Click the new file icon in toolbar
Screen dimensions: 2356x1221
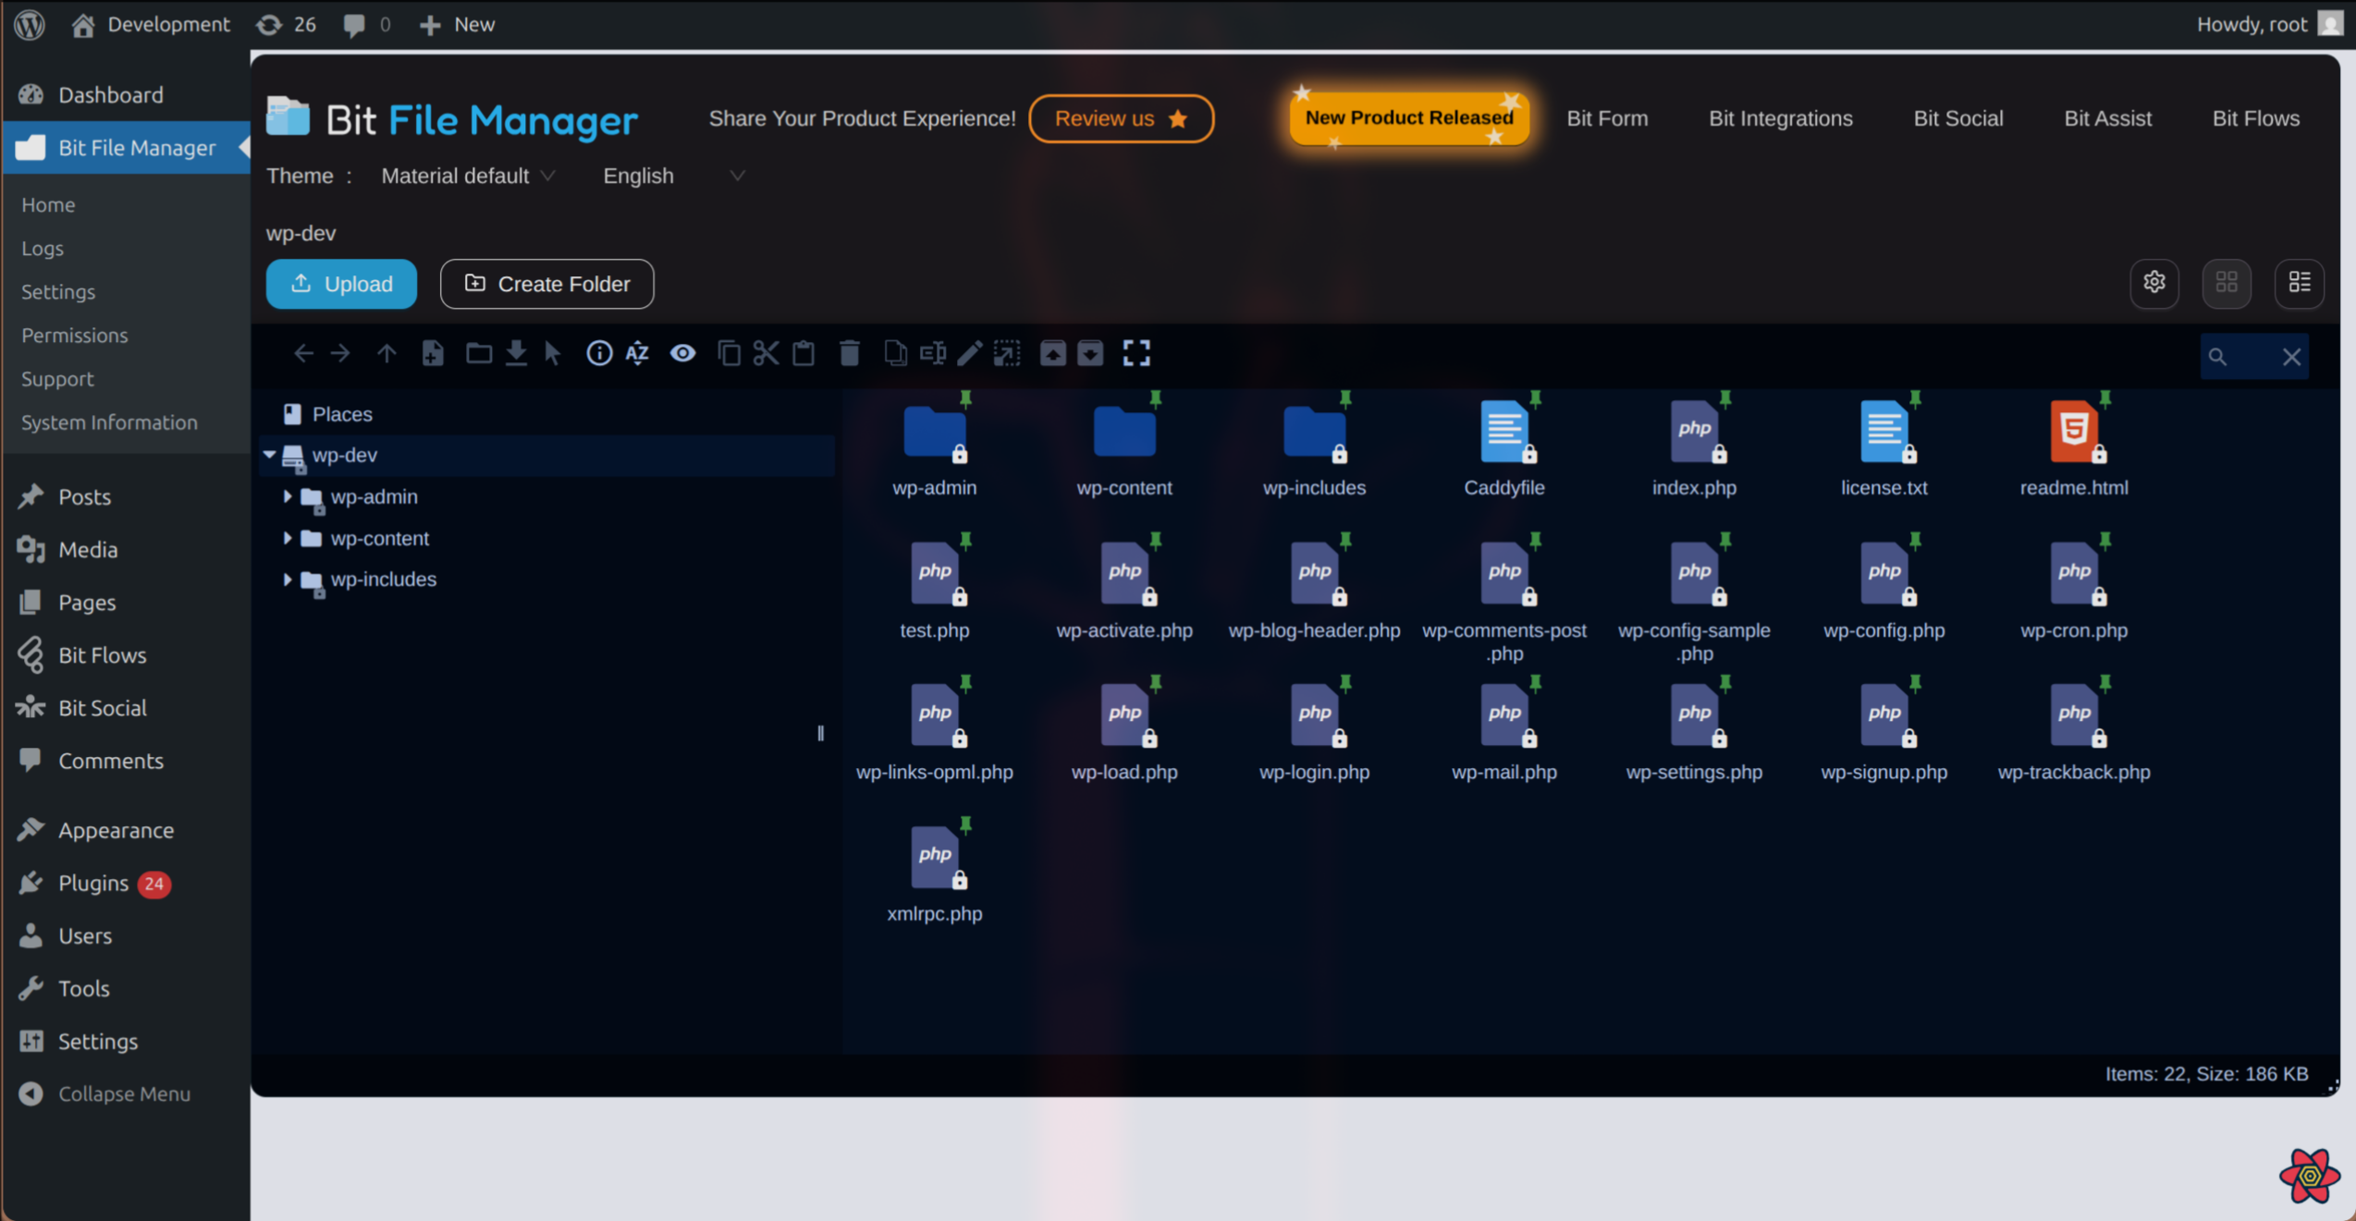point(432,353)
